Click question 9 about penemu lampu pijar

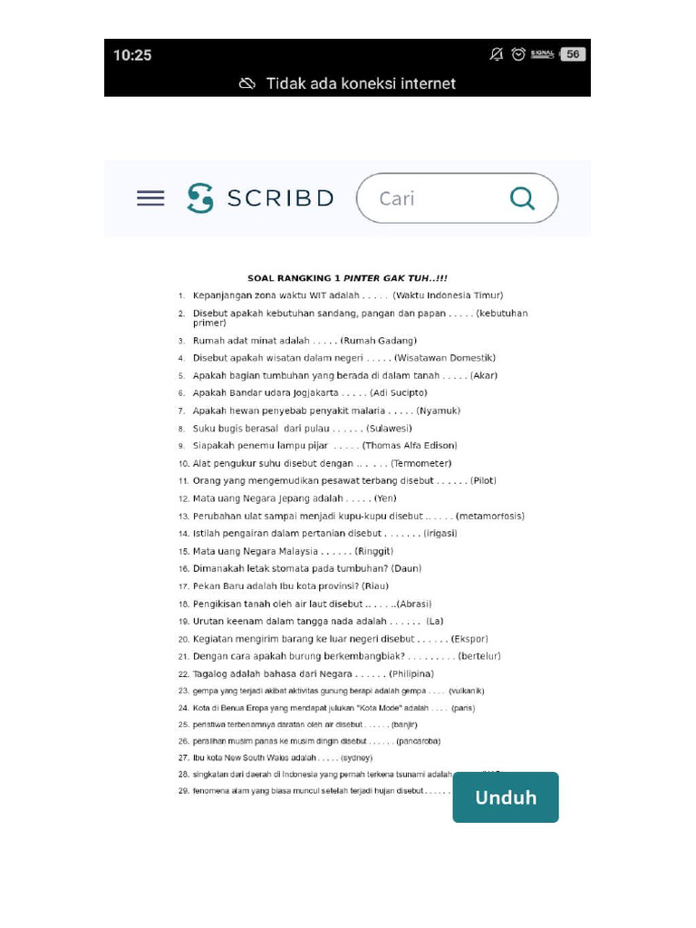pos(324,446)
